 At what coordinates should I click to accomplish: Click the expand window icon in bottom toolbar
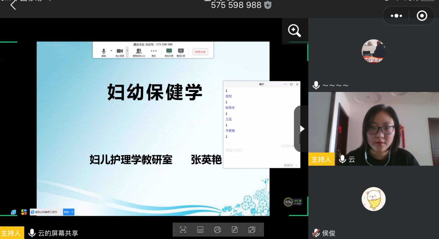pos(252,230)
